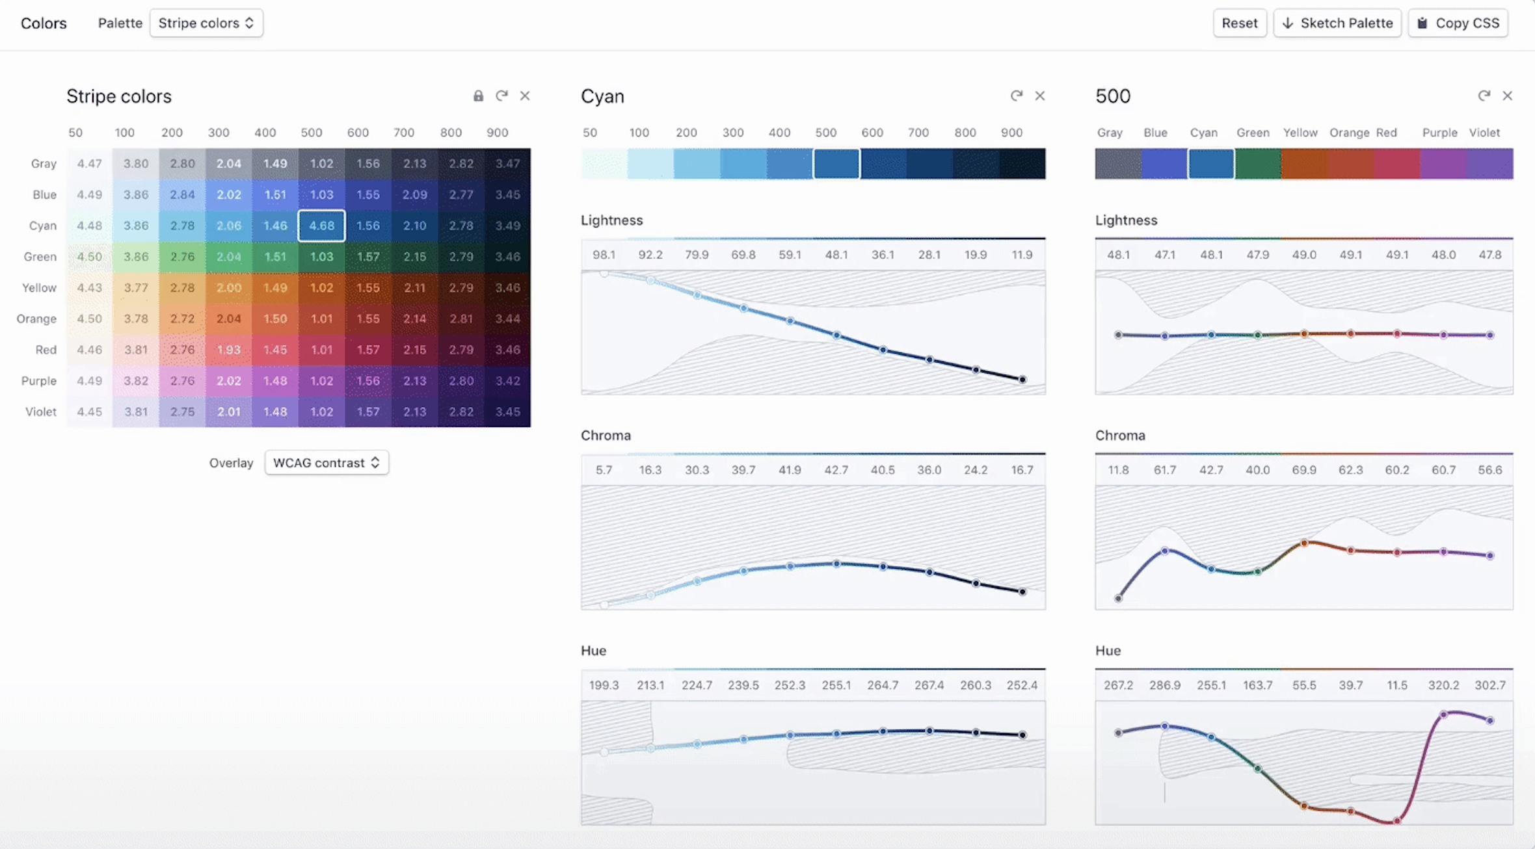Open the WCAG contrast overlay dropdown
Screen dimensions: 1535x849
point(327,463)
